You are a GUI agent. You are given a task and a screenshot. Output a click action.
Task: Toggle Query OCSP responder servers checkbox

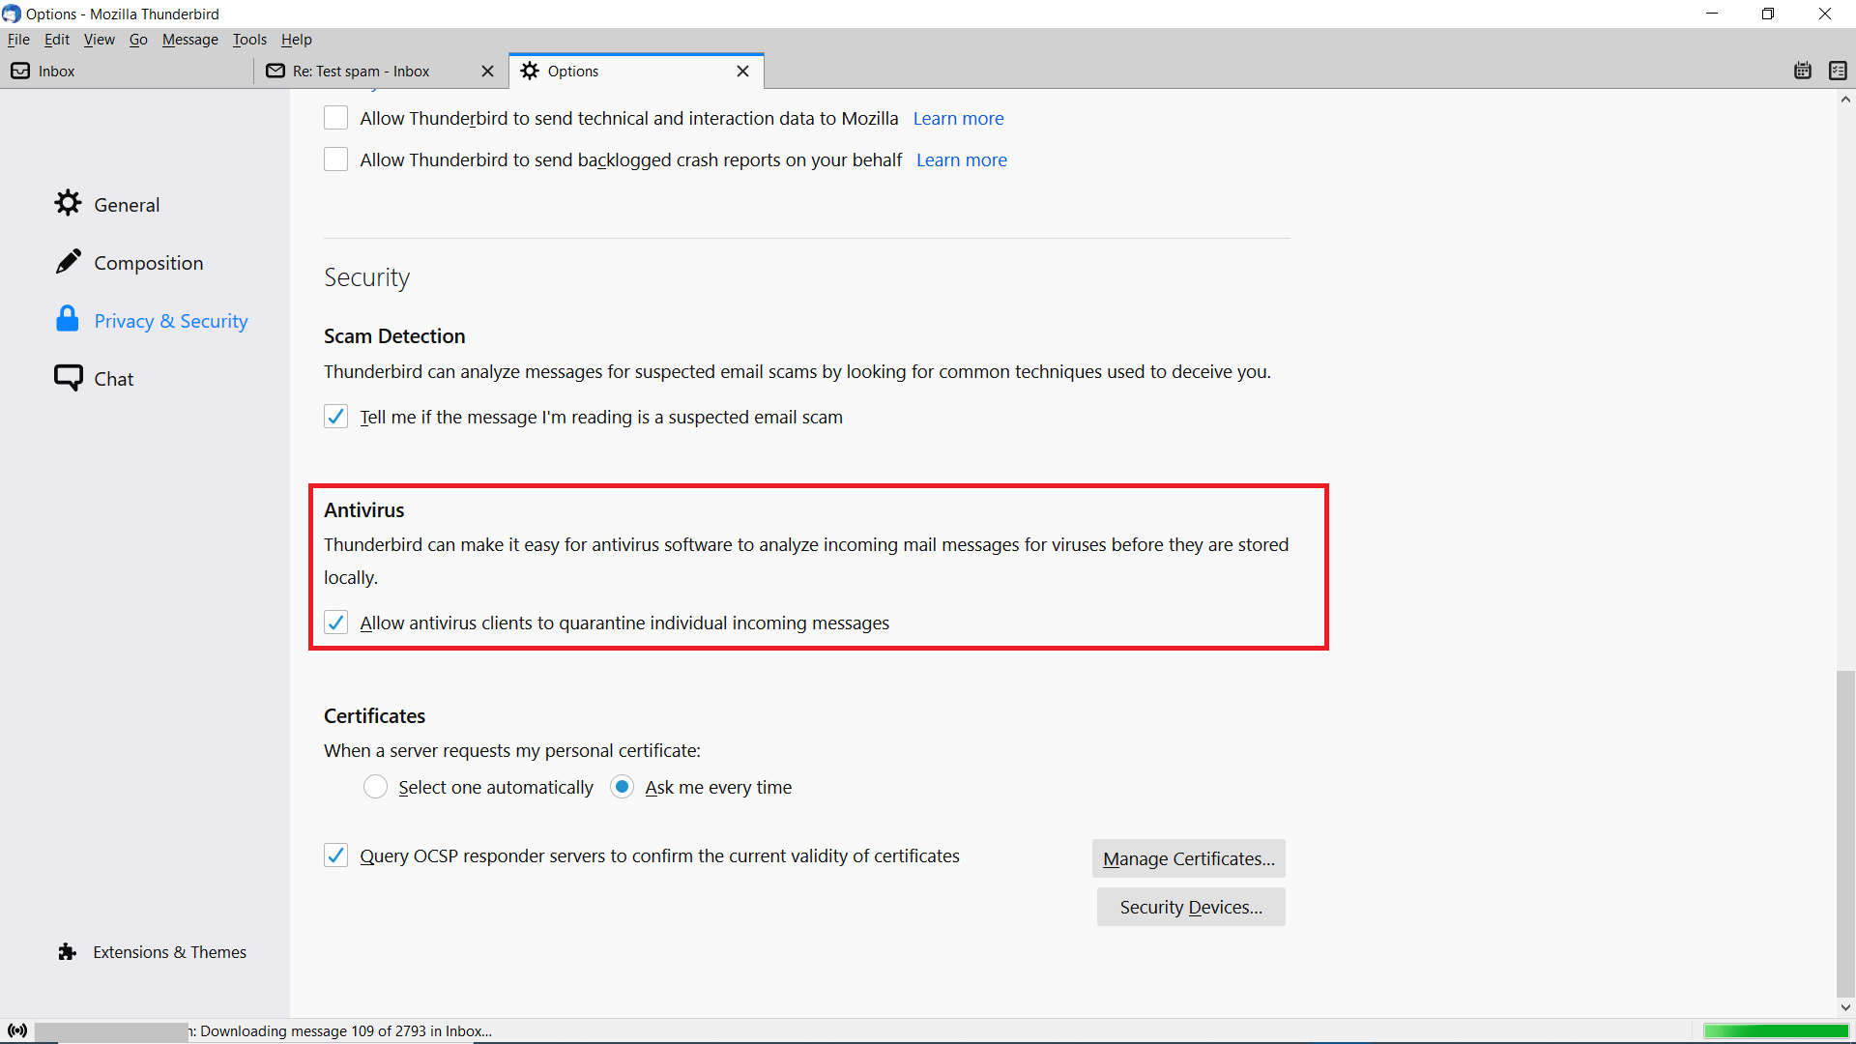point(335,855)
